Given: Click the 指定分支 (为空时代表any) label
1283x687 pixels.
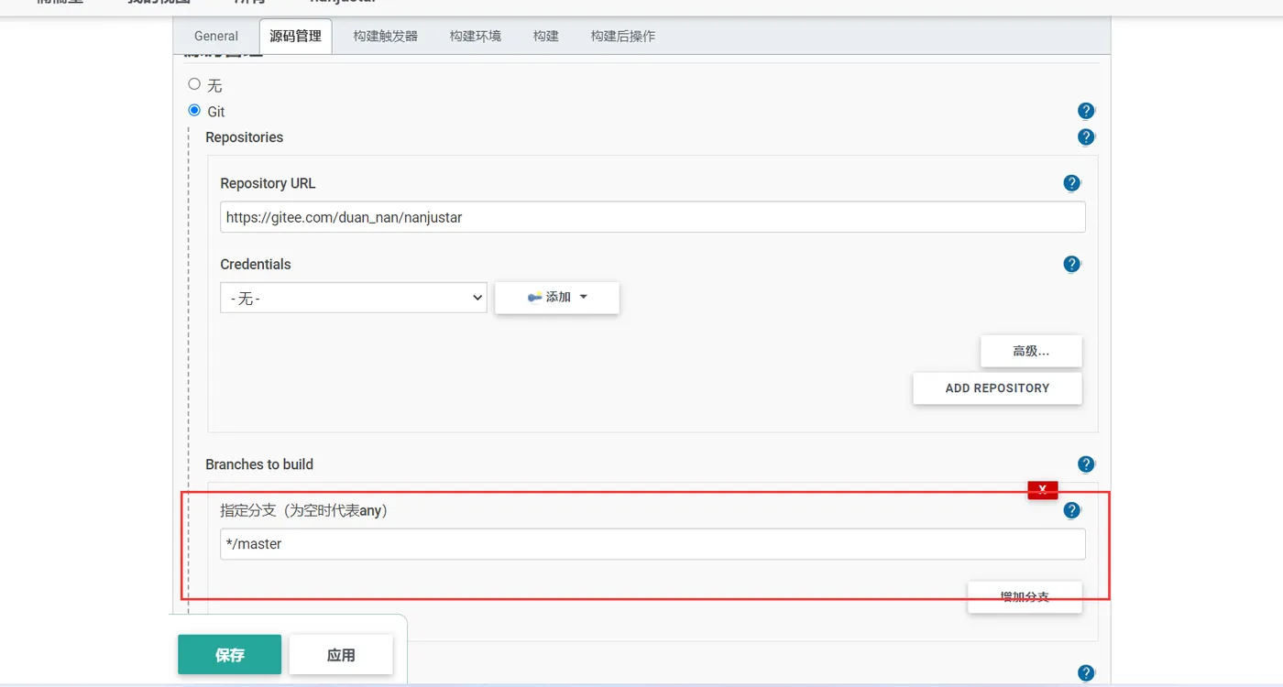Looking at the screenshot, I should [x=304, y=510].
